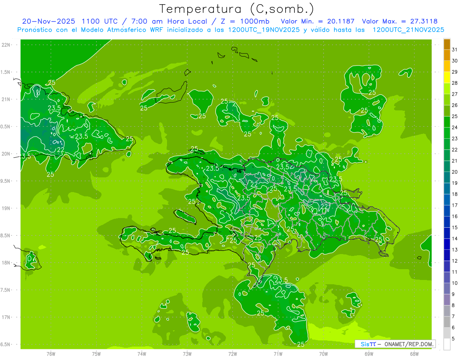Click the "72W" longitude axis label
The height and width of the screenshot is (359, 465).
232,354
